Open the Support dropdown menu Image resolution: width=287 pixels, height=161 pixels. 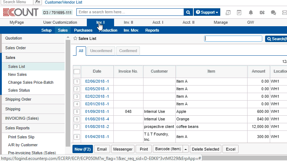coord(207,12)
